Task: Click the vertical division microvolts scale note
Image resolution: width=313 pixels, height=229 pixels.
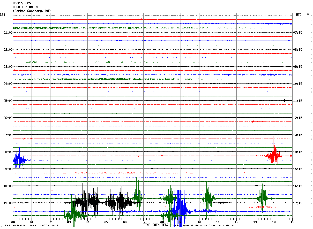Action: tap(33, 225)
